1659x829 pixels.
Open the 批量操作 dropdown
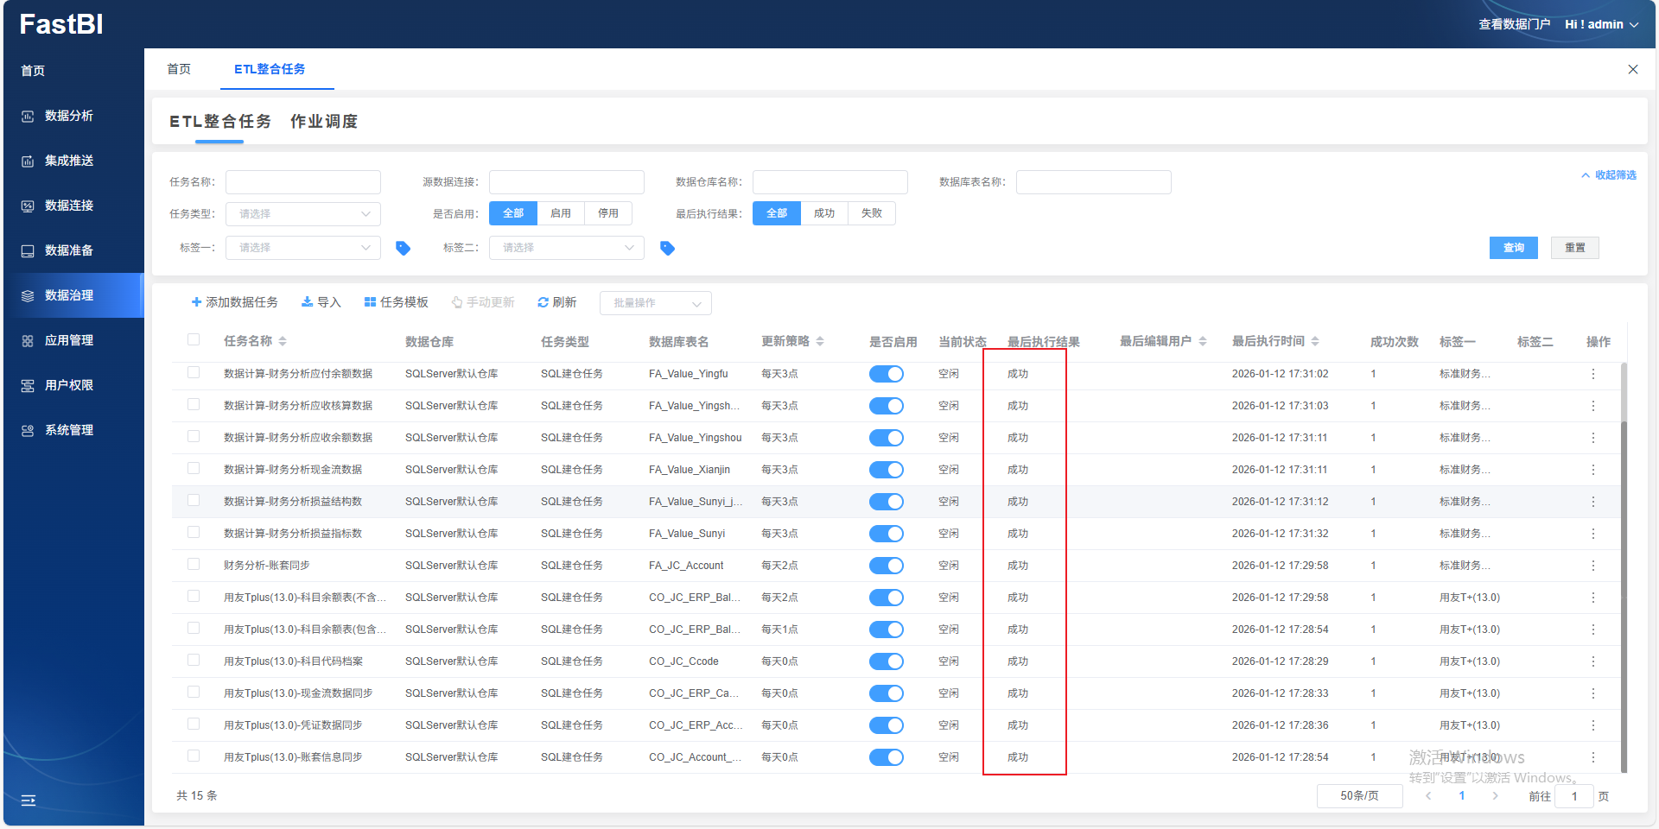655,303
